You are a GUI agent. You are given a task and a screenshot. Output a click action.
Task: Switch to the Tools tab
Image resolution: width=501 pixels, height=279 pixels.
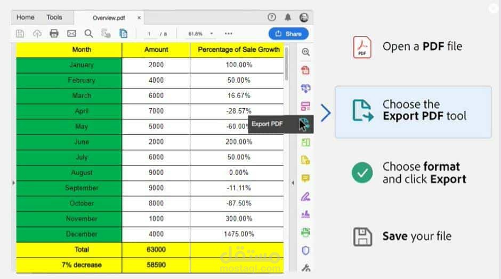point(54,17)
